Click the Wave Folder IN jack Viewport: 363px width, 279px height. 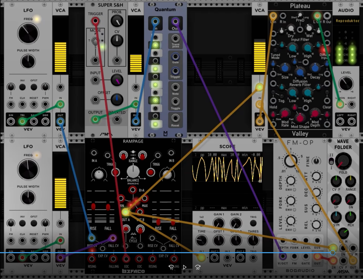(333, 261)
